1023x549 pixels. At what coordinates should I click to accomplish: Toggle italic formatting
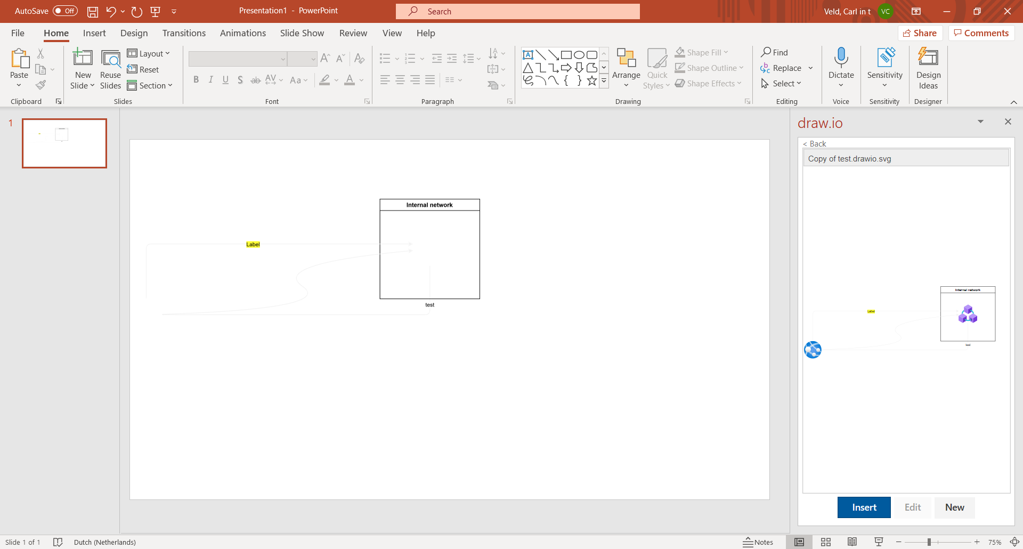point(210,79)
